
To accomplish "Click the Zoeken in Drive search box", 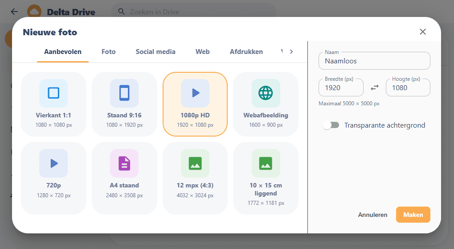I will [194, 12].
